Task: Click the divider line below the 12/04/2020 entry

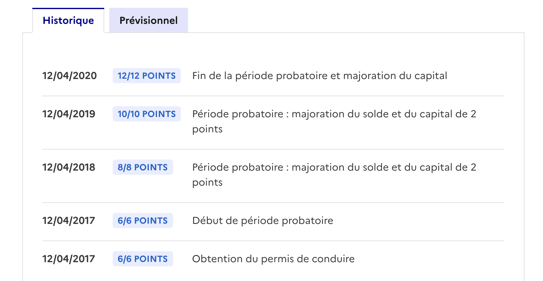Action: coord(273,96)
